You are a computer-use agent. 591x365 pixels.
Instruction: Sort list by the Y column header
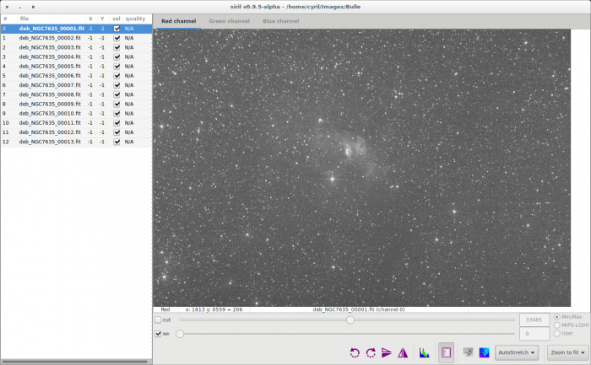102,19
